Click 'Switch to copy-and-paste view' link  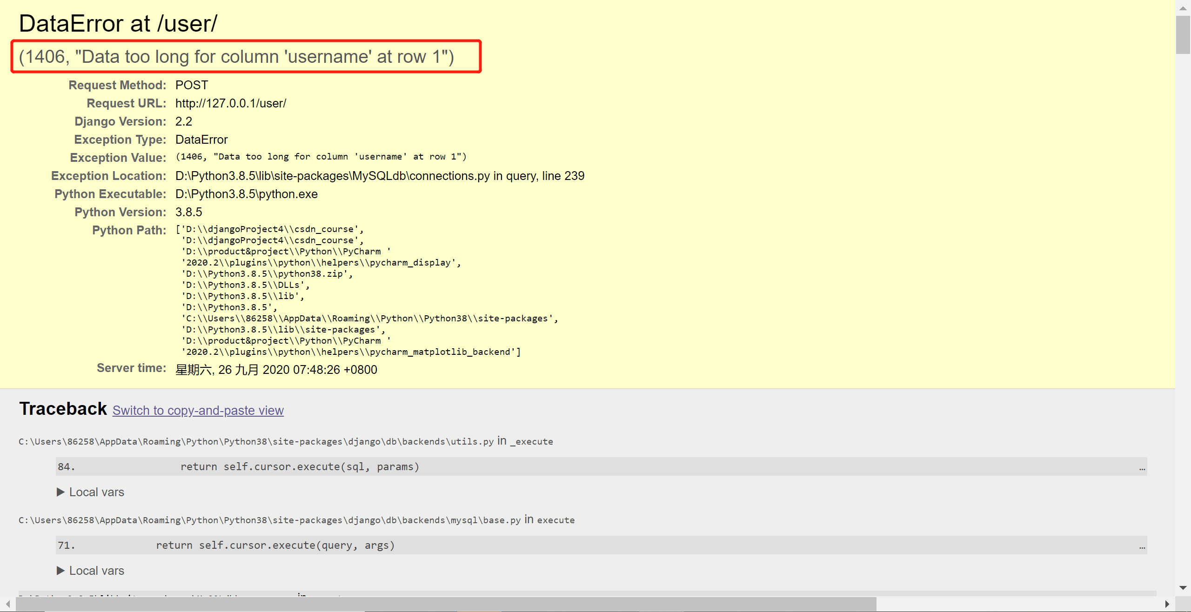[x=198, y=410]
